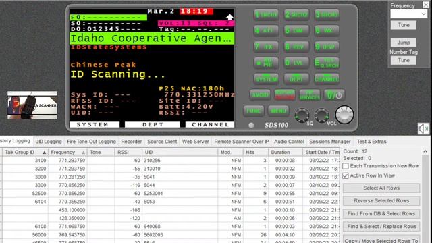The width and height of the screenshot is (432, 243).
Task: Click the 9 DISP keypad button
Action: [x=327, y=47]
